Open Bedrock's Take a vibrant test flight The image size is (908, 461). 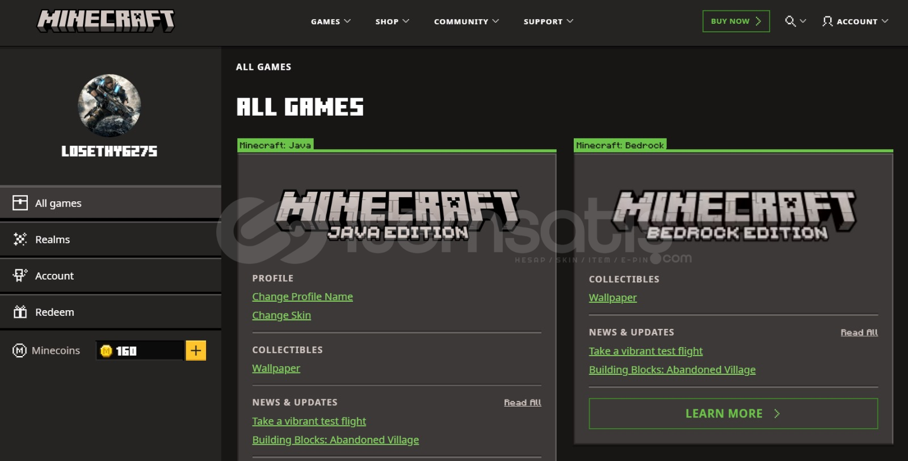646,351
